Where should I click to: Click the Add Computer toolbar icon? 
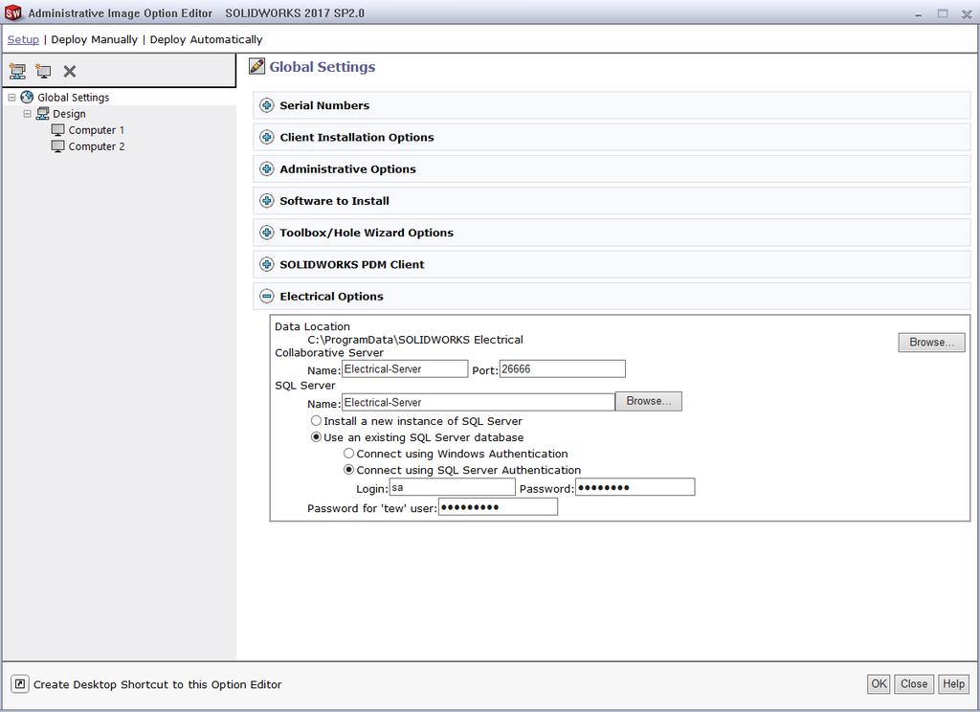pos(43,71)
